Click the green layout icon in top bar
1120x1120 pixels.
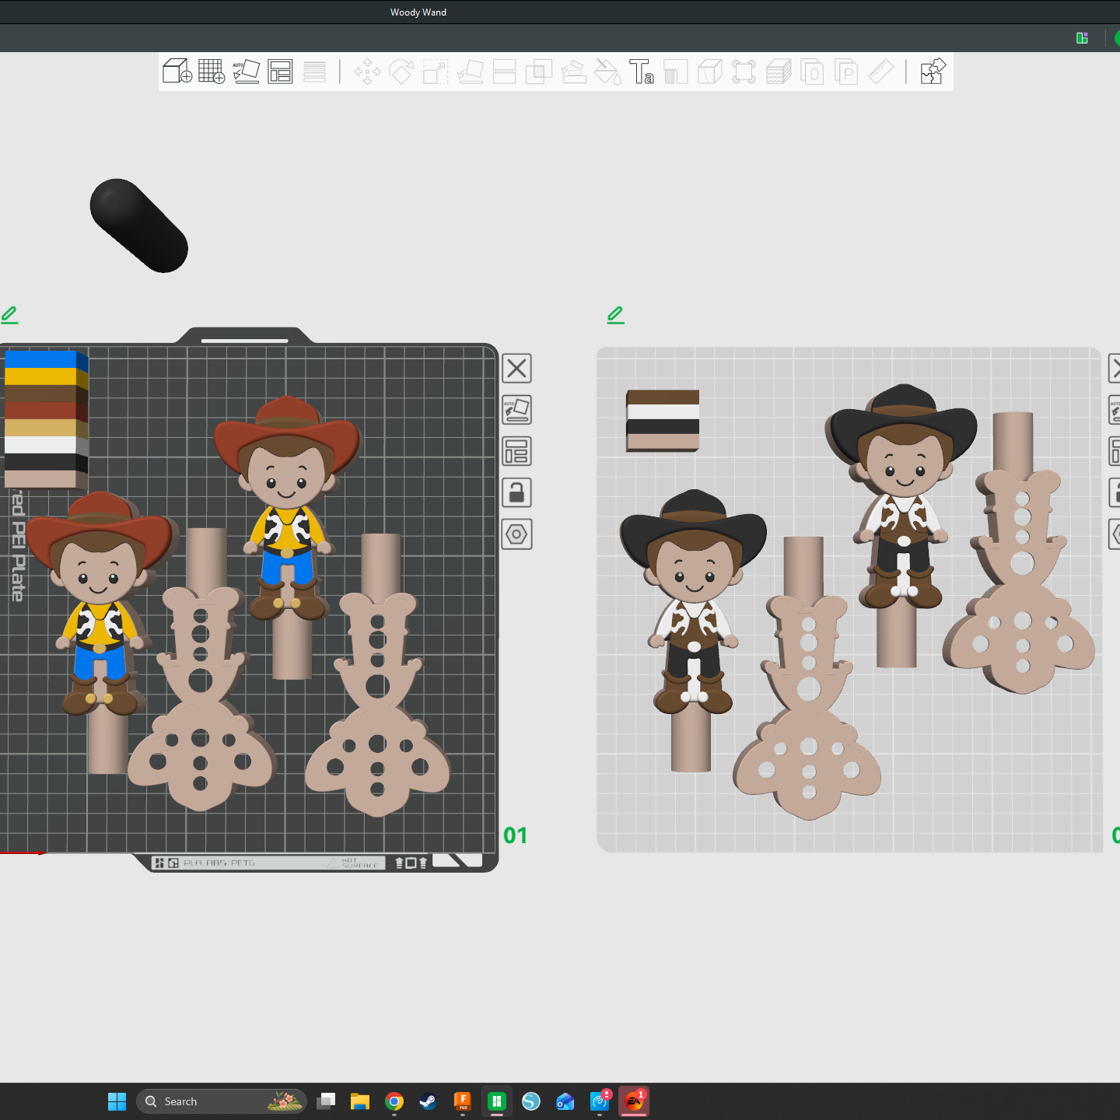pyautogui.click(x=1082, y=38)
